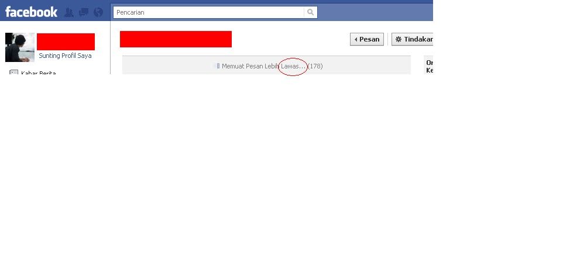Show notifications via the globe icon

click(98, 12)
